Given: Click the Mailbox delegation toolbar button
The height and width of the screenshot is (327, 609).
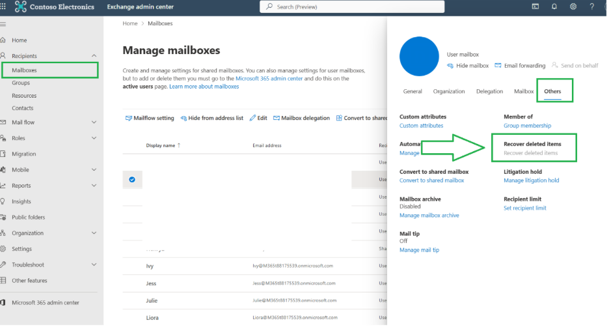Looking at the screenshot, I should (301, 118).
